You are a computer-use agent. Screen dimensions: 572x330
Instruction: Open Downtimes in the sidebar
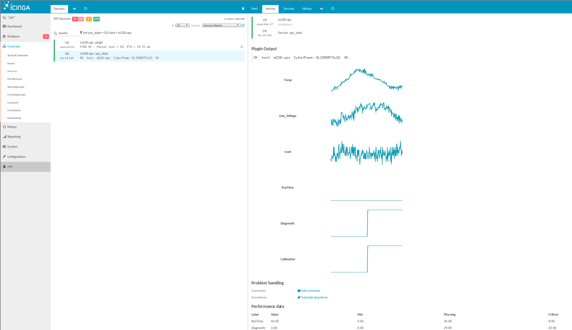point(14,118)
